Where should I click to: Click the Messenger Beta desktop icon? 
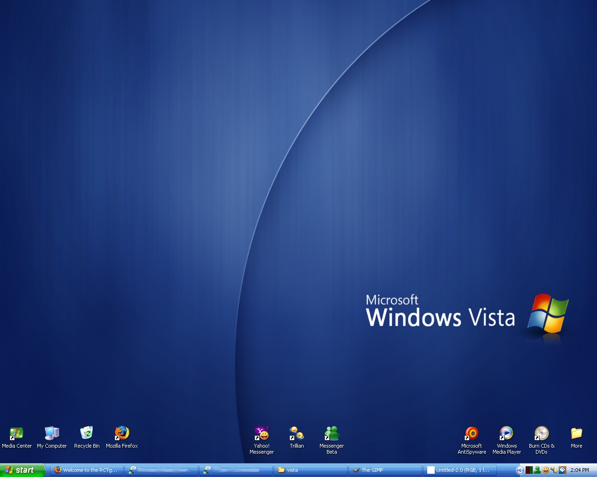(x=332, y=434)
